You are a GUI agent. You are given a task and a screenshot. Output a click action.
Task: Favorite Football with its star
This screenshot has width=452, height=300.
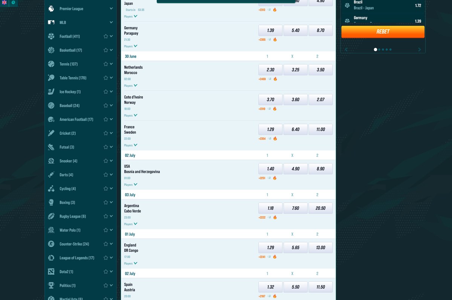pos(106,36)
